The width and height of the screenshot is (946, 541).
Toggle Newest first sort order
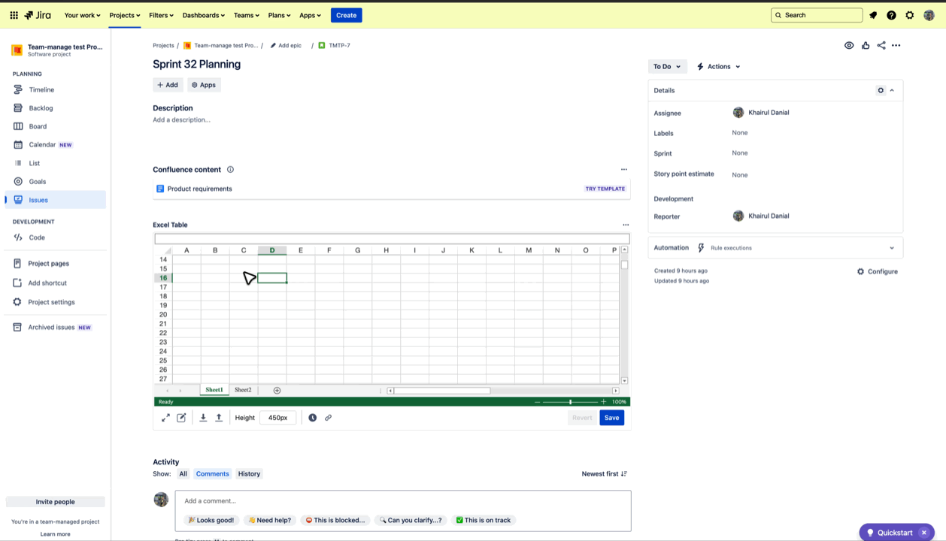603,473
